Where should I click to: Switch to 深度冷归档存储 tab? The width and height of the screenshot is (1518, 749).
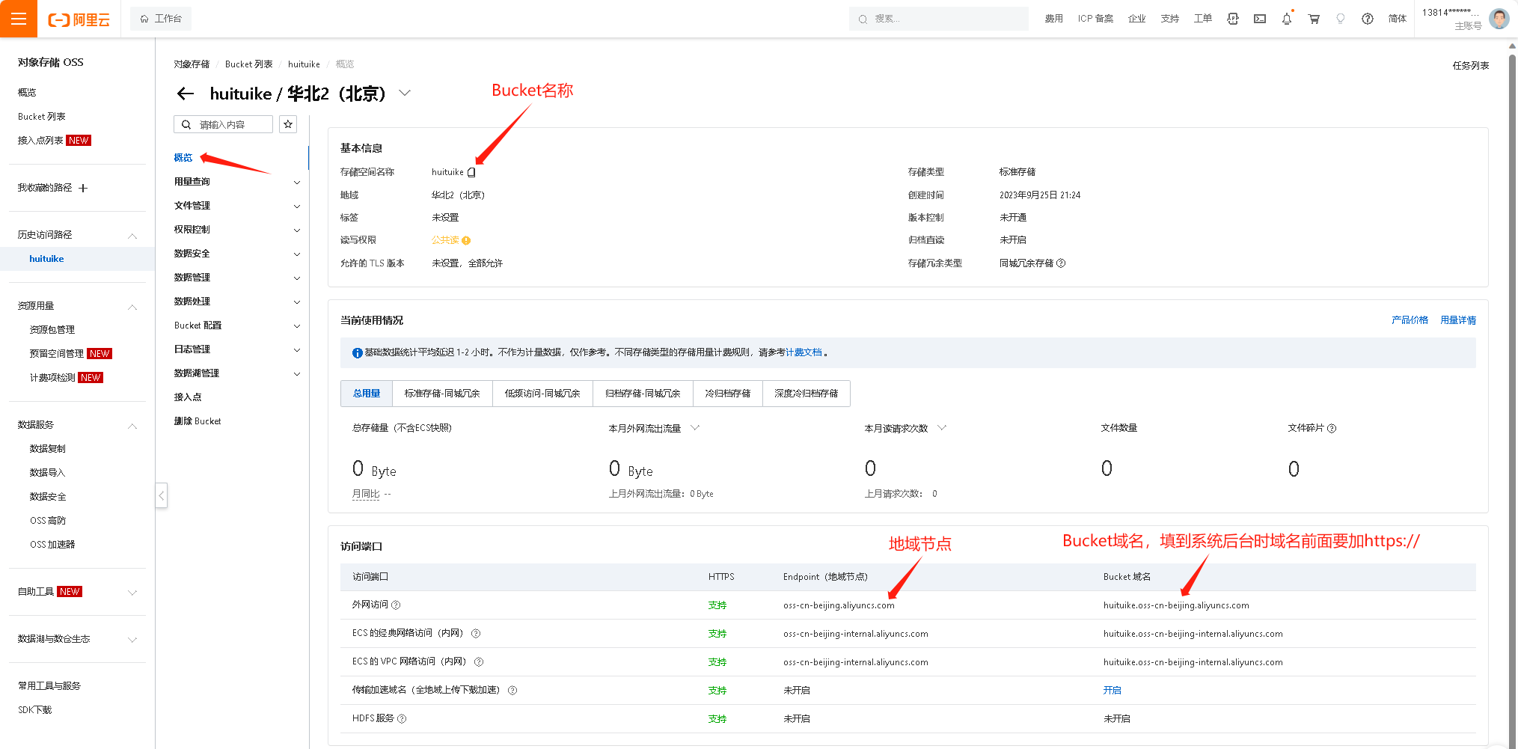807,394
